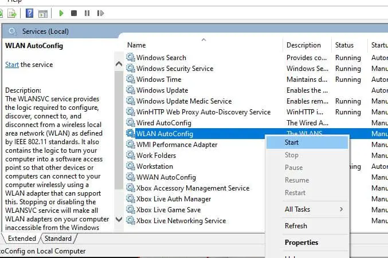
Task: Select the Xbox Live Auth Manager service
Action: pos(174,199)
